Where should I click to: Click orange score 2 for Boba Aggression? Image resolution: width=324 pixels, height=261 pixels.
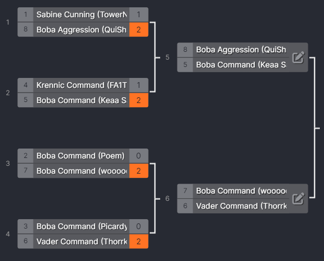139,30
